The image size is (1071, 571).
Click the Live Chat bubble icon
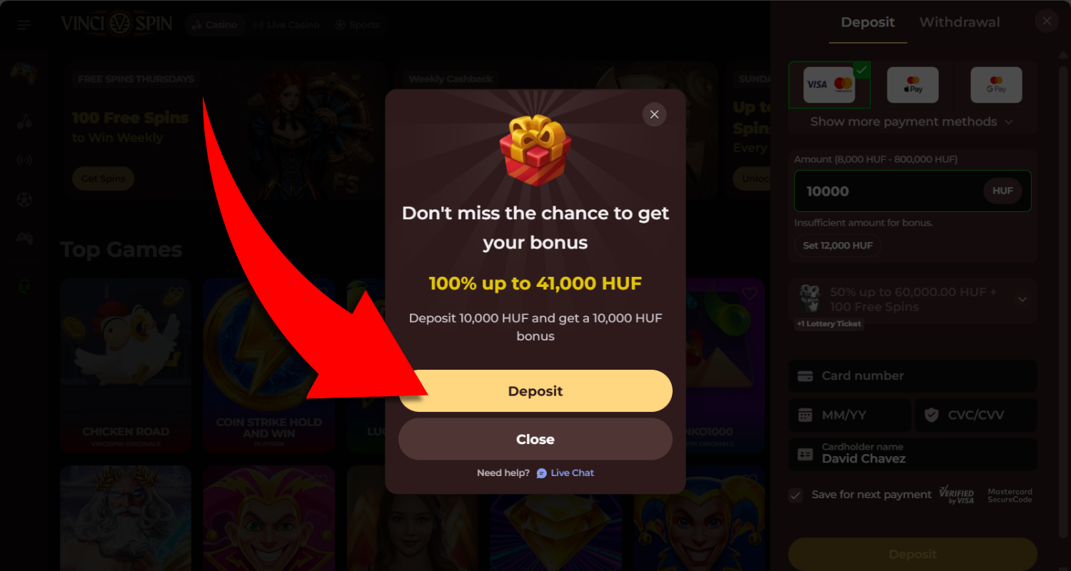[541, 473]
